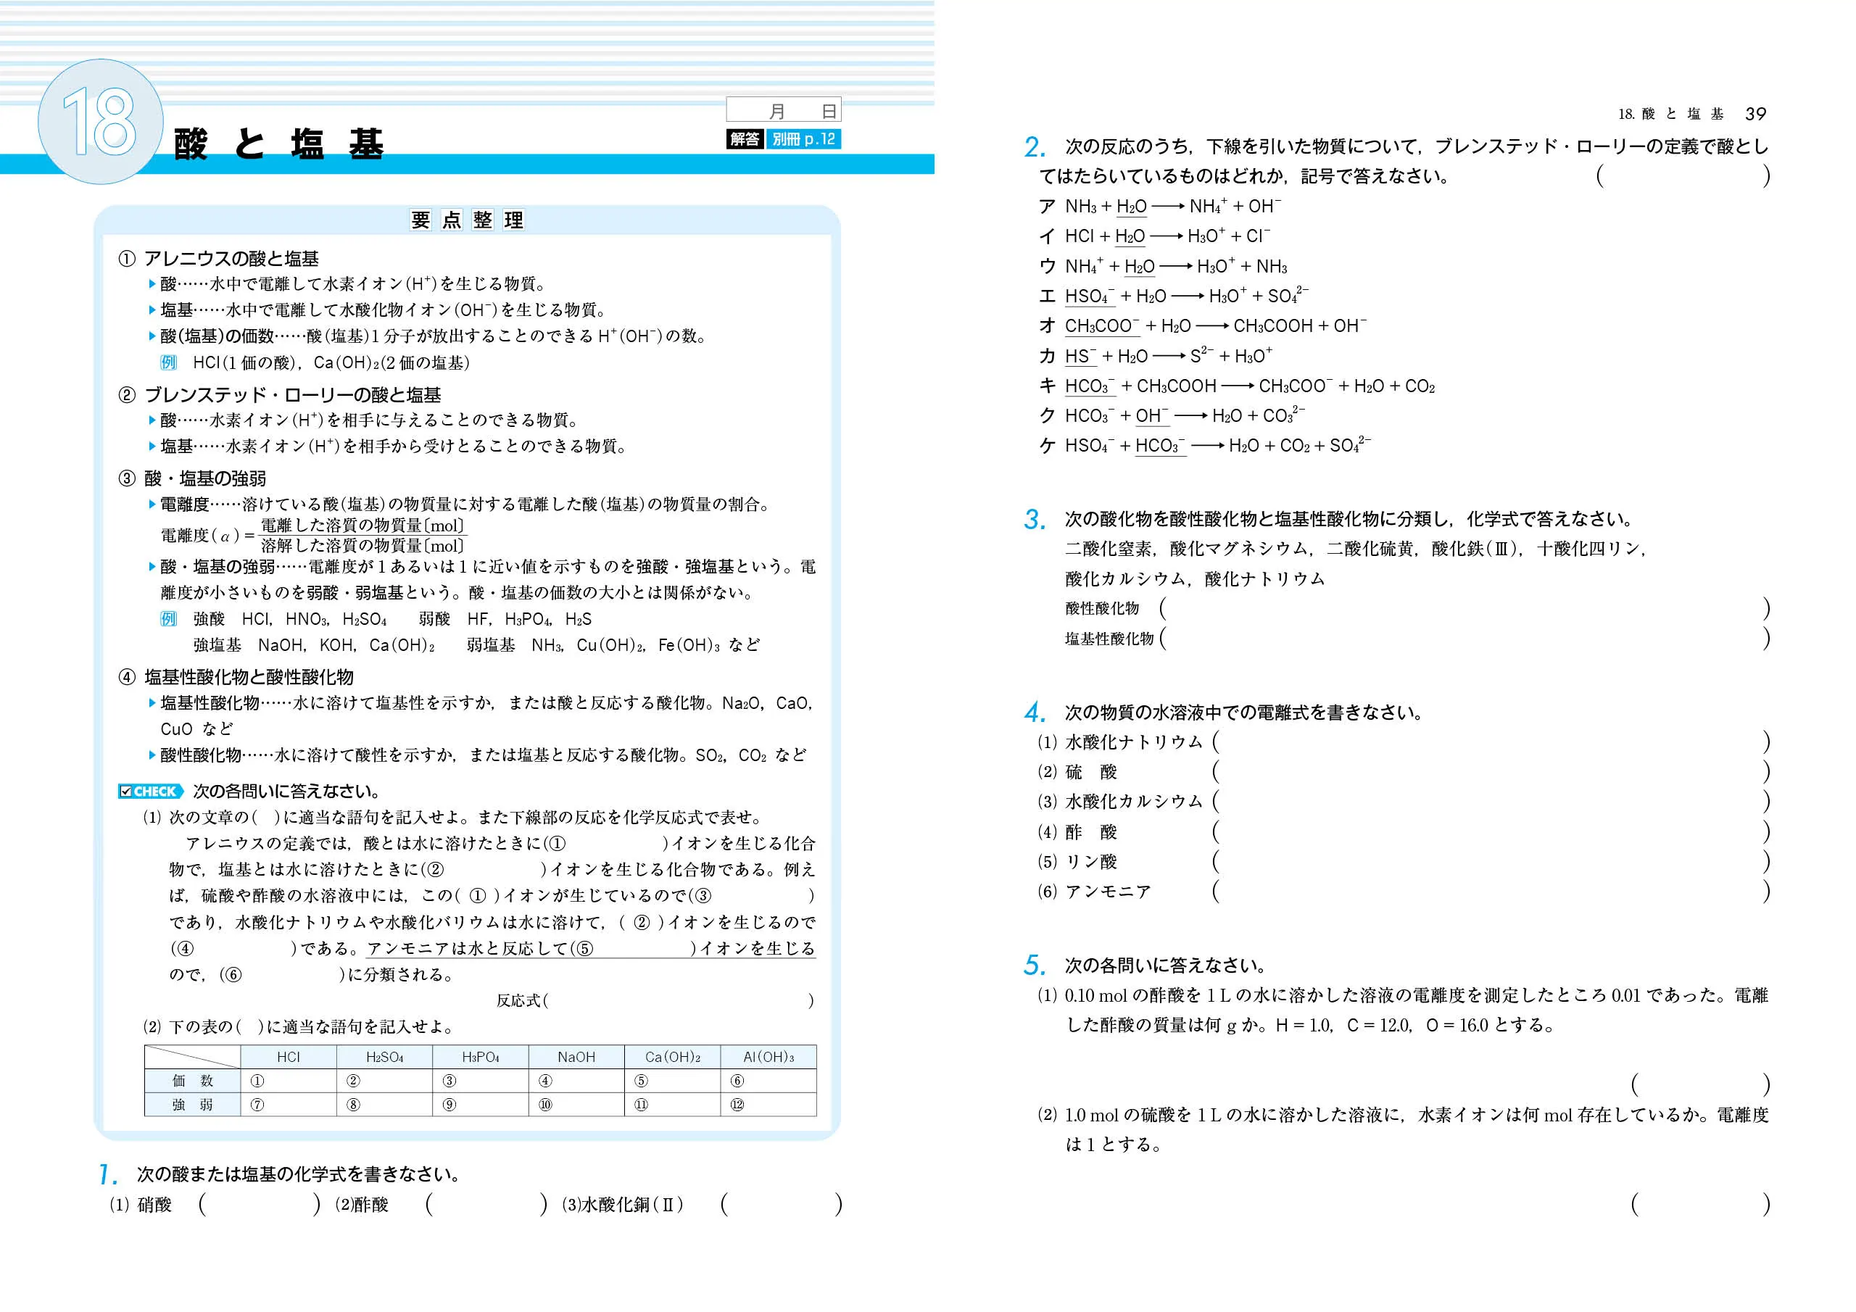Click table cell ⑩ under NaOH
Image resolution: width=1856 pixels, height=1312 pixels.
[576, 1104]
